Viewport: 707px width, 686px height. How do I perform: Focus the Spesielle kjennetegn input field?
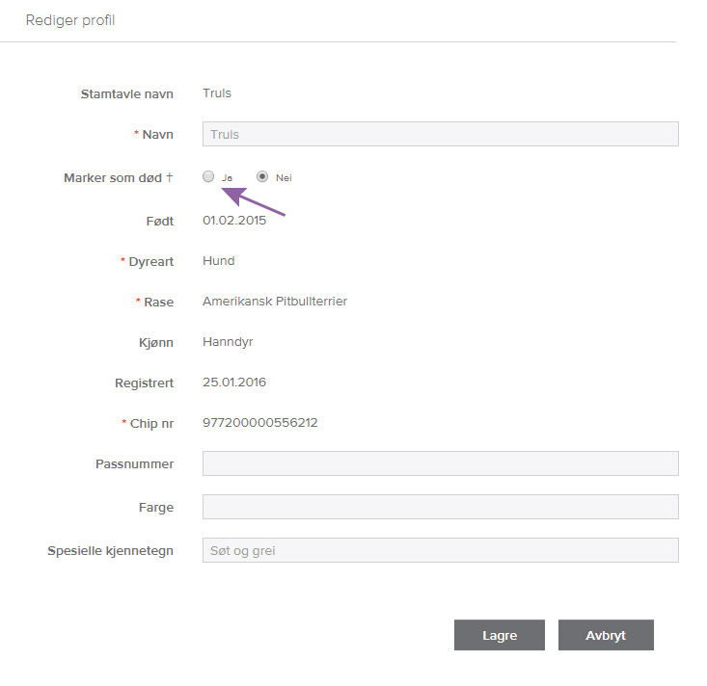click(440, 550)
